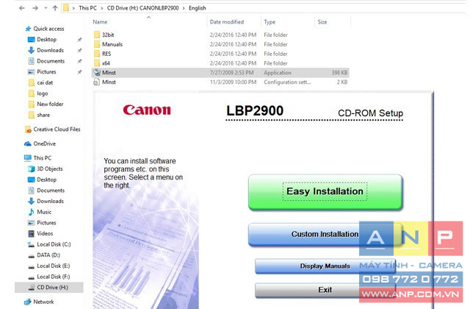
Task: Select This PC in address bar
Action: coord(87,8)
